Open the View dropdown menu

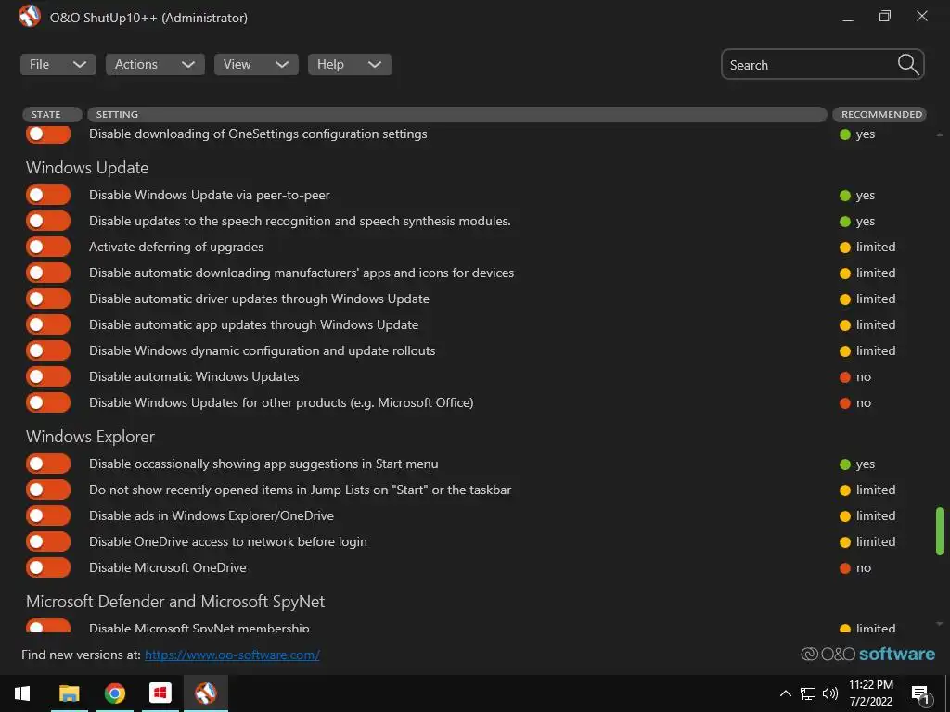(256, 64)
